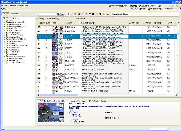
Task: Switch to the Lieferanten tab
Action: [15, 14]
